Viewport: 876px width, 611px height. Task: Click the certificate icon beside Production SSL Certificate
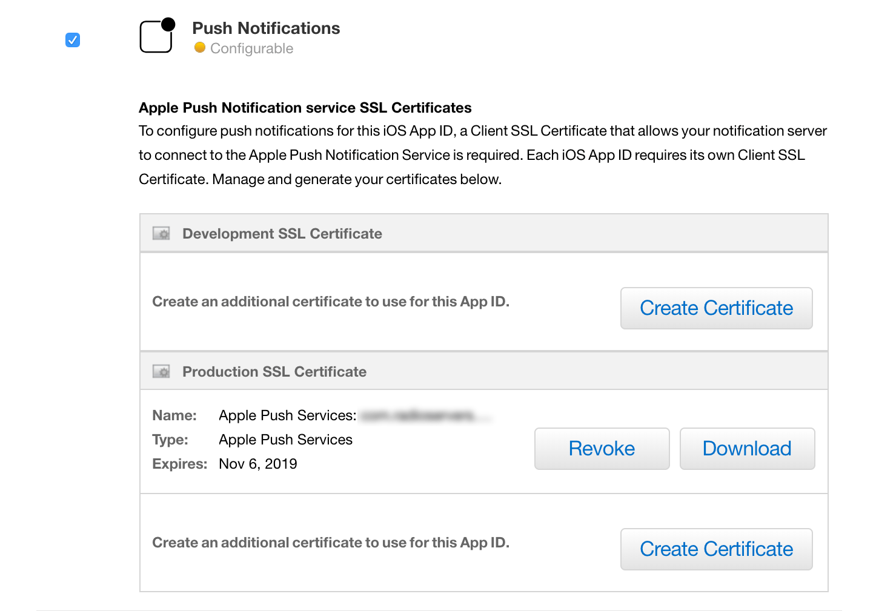(x=161, y=371)
